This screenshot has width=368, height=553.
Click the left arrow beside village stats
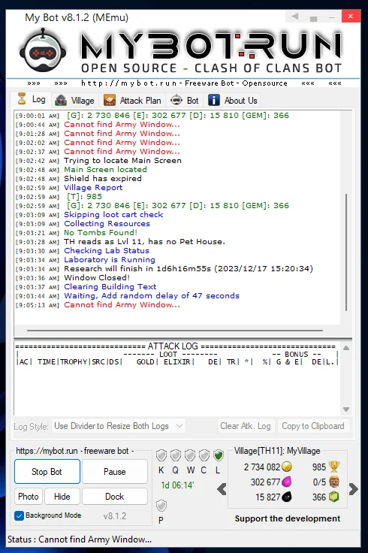tap(222, 489)
